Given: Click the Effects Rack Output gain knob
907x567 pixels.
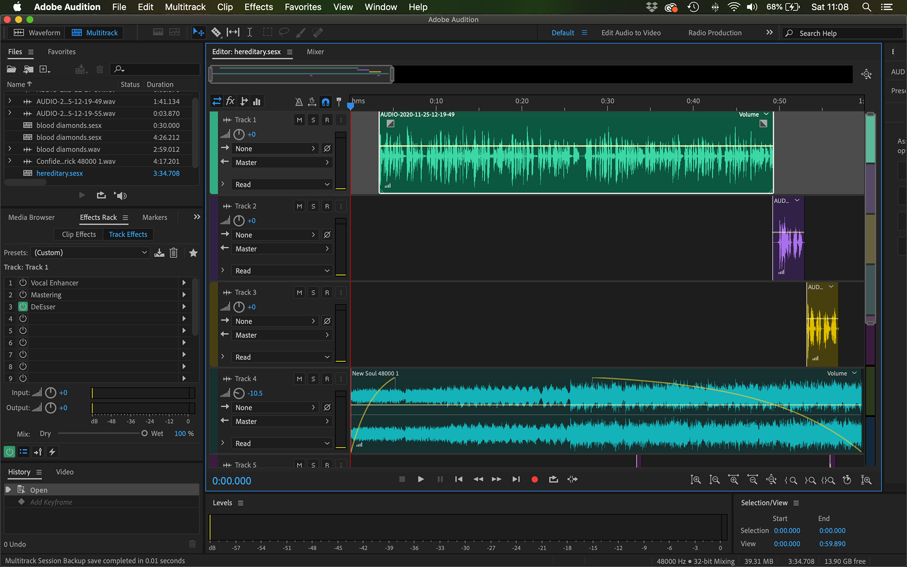Looking at the screenshot, I should 51,408.
